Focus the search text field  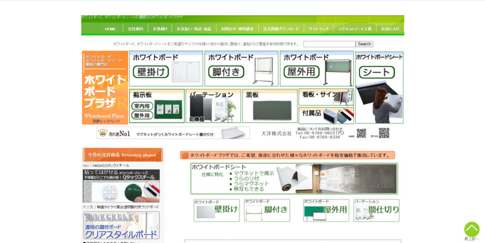330,44
